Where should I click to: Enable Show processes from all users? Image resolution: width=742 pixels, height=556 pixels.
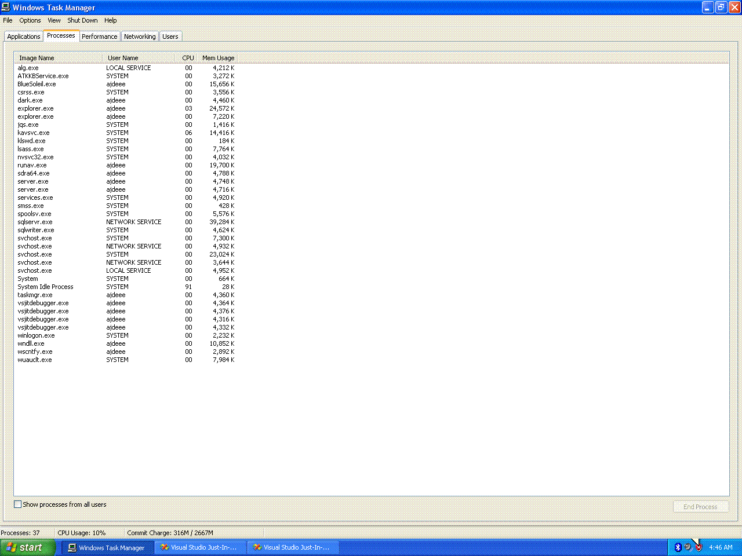(x=17, y=504)
